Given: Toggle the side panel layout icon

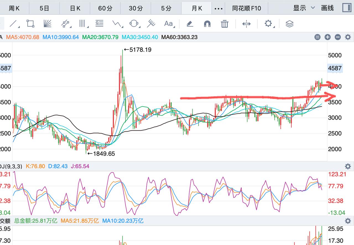Looking at the screenshot, I should (x=347, y=8).
